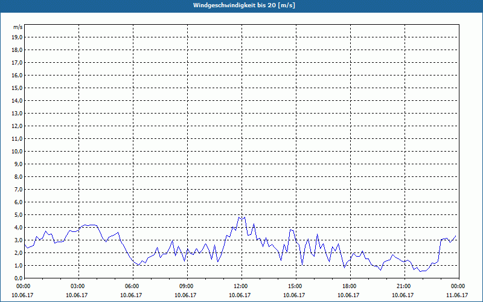Click the "03:00" time label

tap(79, 286)
